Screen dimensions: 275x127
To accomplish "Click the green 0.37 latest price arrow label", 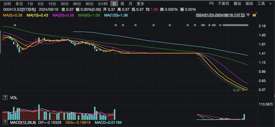I will coord(239,90).
